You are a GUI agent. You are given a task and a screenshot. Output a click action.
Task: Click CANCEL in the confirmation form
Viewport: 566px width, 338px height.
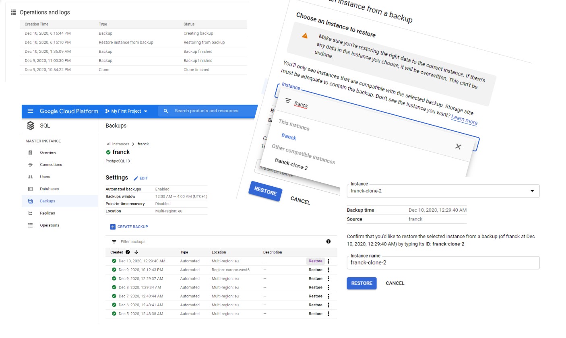pos(395,283)
